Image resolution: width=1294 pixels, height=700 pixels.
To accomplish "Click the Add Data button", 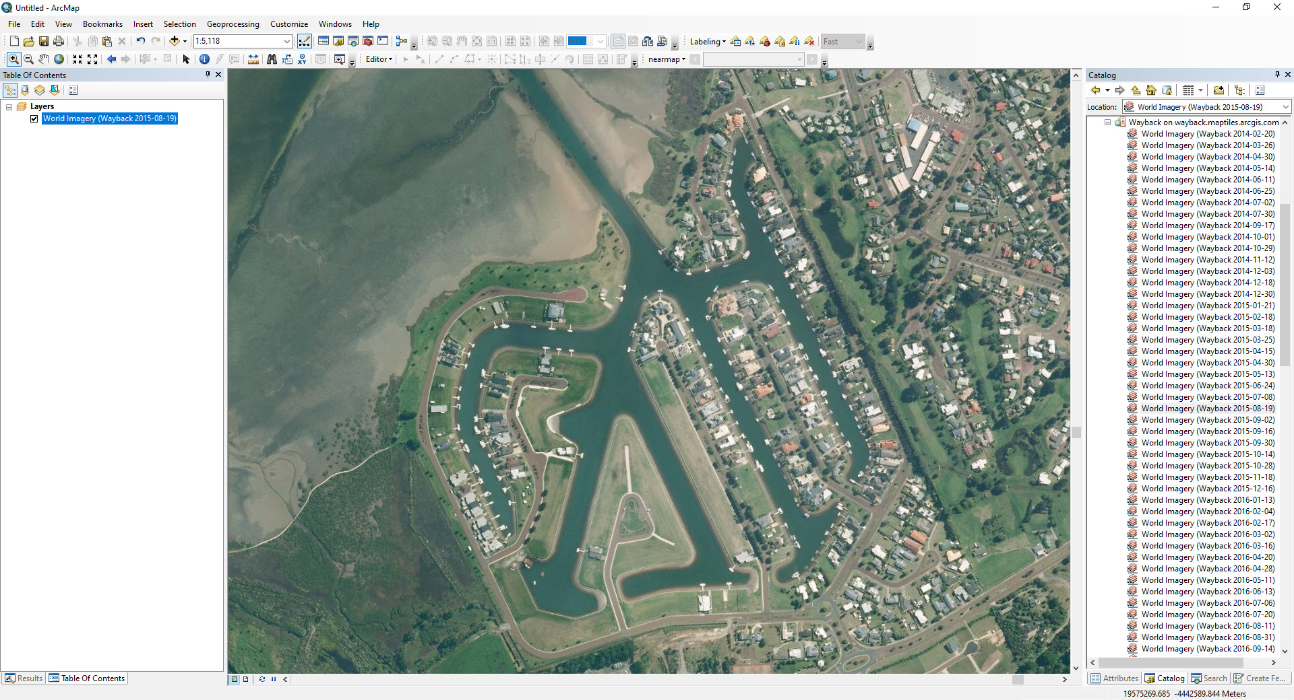I will tap(174, 41).
